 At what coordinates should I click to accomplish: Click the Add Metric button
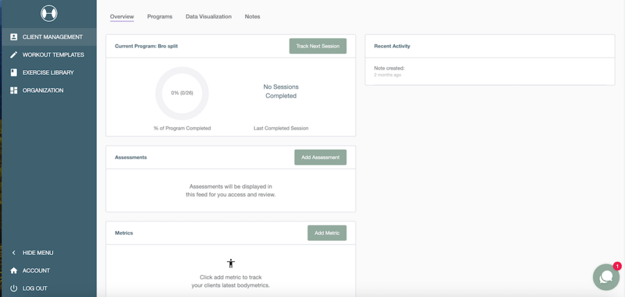(x=327, y=233)
